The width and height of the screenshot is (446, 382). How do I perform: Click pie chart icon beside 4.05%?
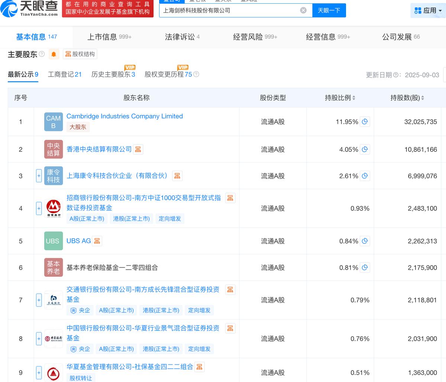click(x=365, y=150)
